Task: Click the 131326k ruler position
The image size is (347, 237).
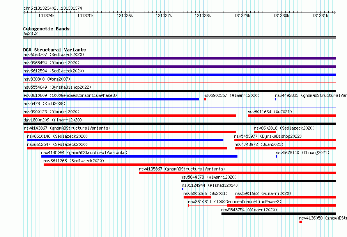Action: coord(125,16)
